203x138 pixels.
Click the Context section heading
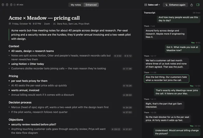(x=14, y=46)
